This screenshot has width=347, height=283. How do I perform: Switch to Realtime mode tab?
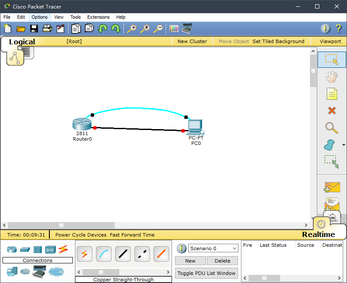[318, 234]
